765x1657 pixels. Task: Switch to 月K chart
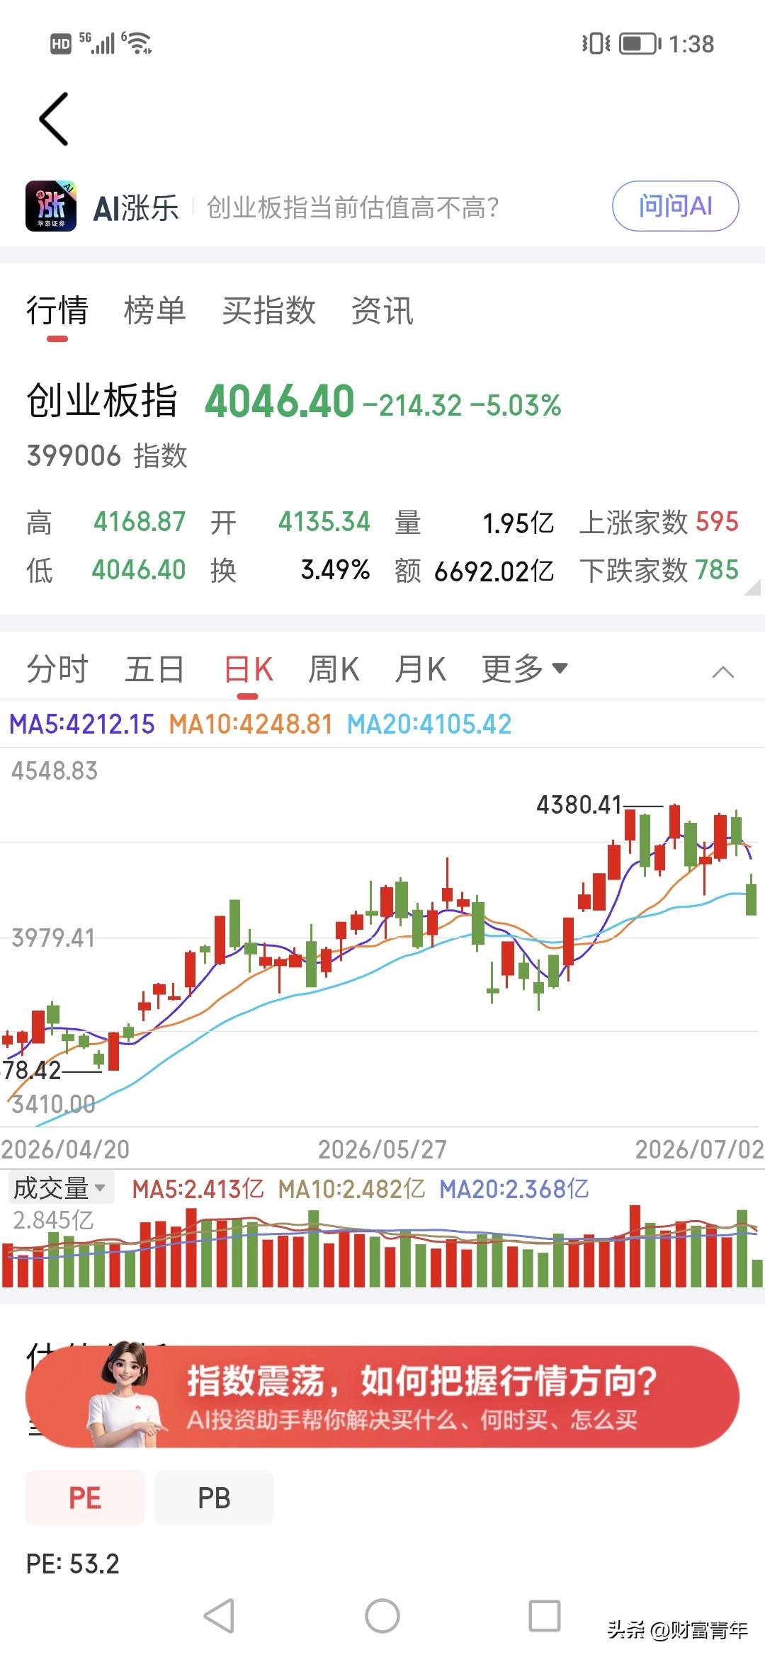pyautogui.click(x=420, y=669)
